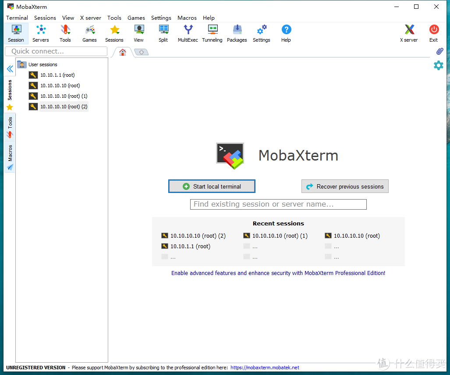Open the Packages toolbar icon
The height and width of the screenshot is (375, 450).
click(237, 34)
